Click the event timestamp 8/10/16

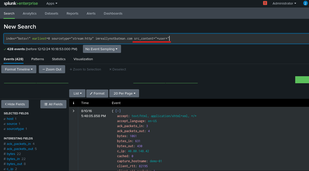pos(86,111)
